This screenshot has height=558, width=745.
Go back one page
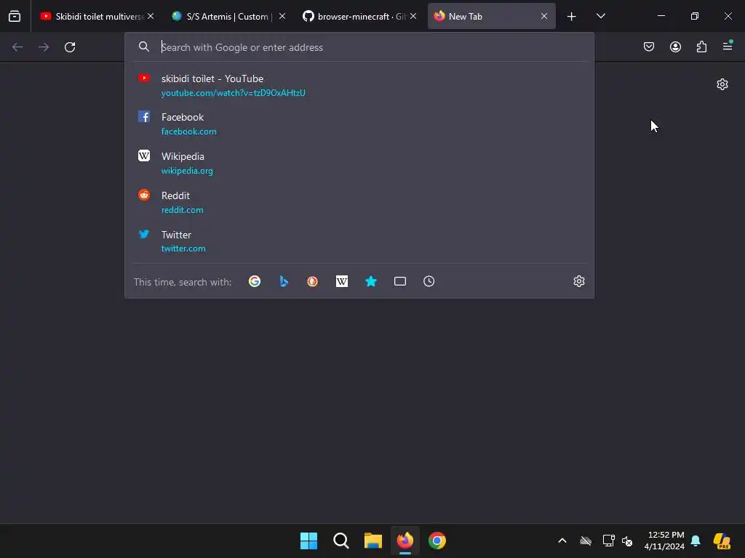pos(17,47)
